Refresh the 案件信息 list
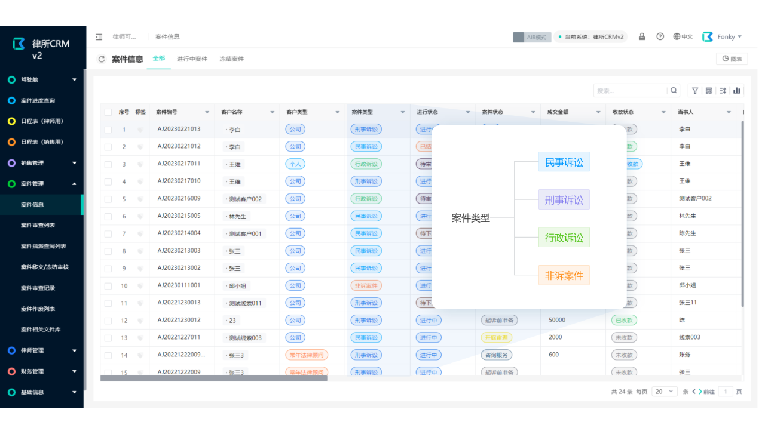 click(102, 59)
